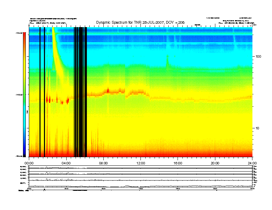Click the rainbow intensity color bar
The height and width of the screenshot is (210, 272).
pos(24,95)
